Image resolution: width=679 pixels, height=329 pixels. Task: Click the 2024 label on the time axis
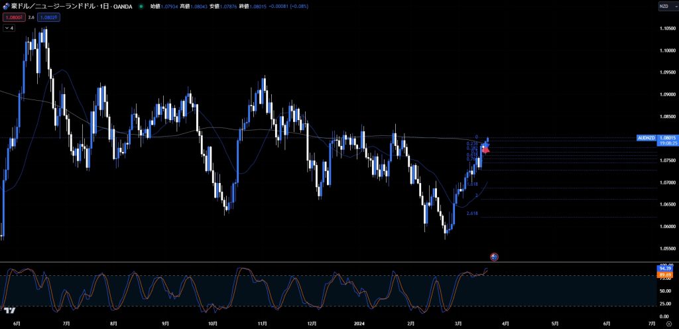(360, 323)
